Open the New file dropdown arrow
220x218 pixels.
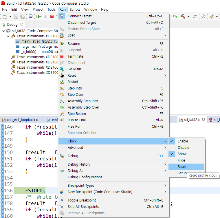coord(10,17)
